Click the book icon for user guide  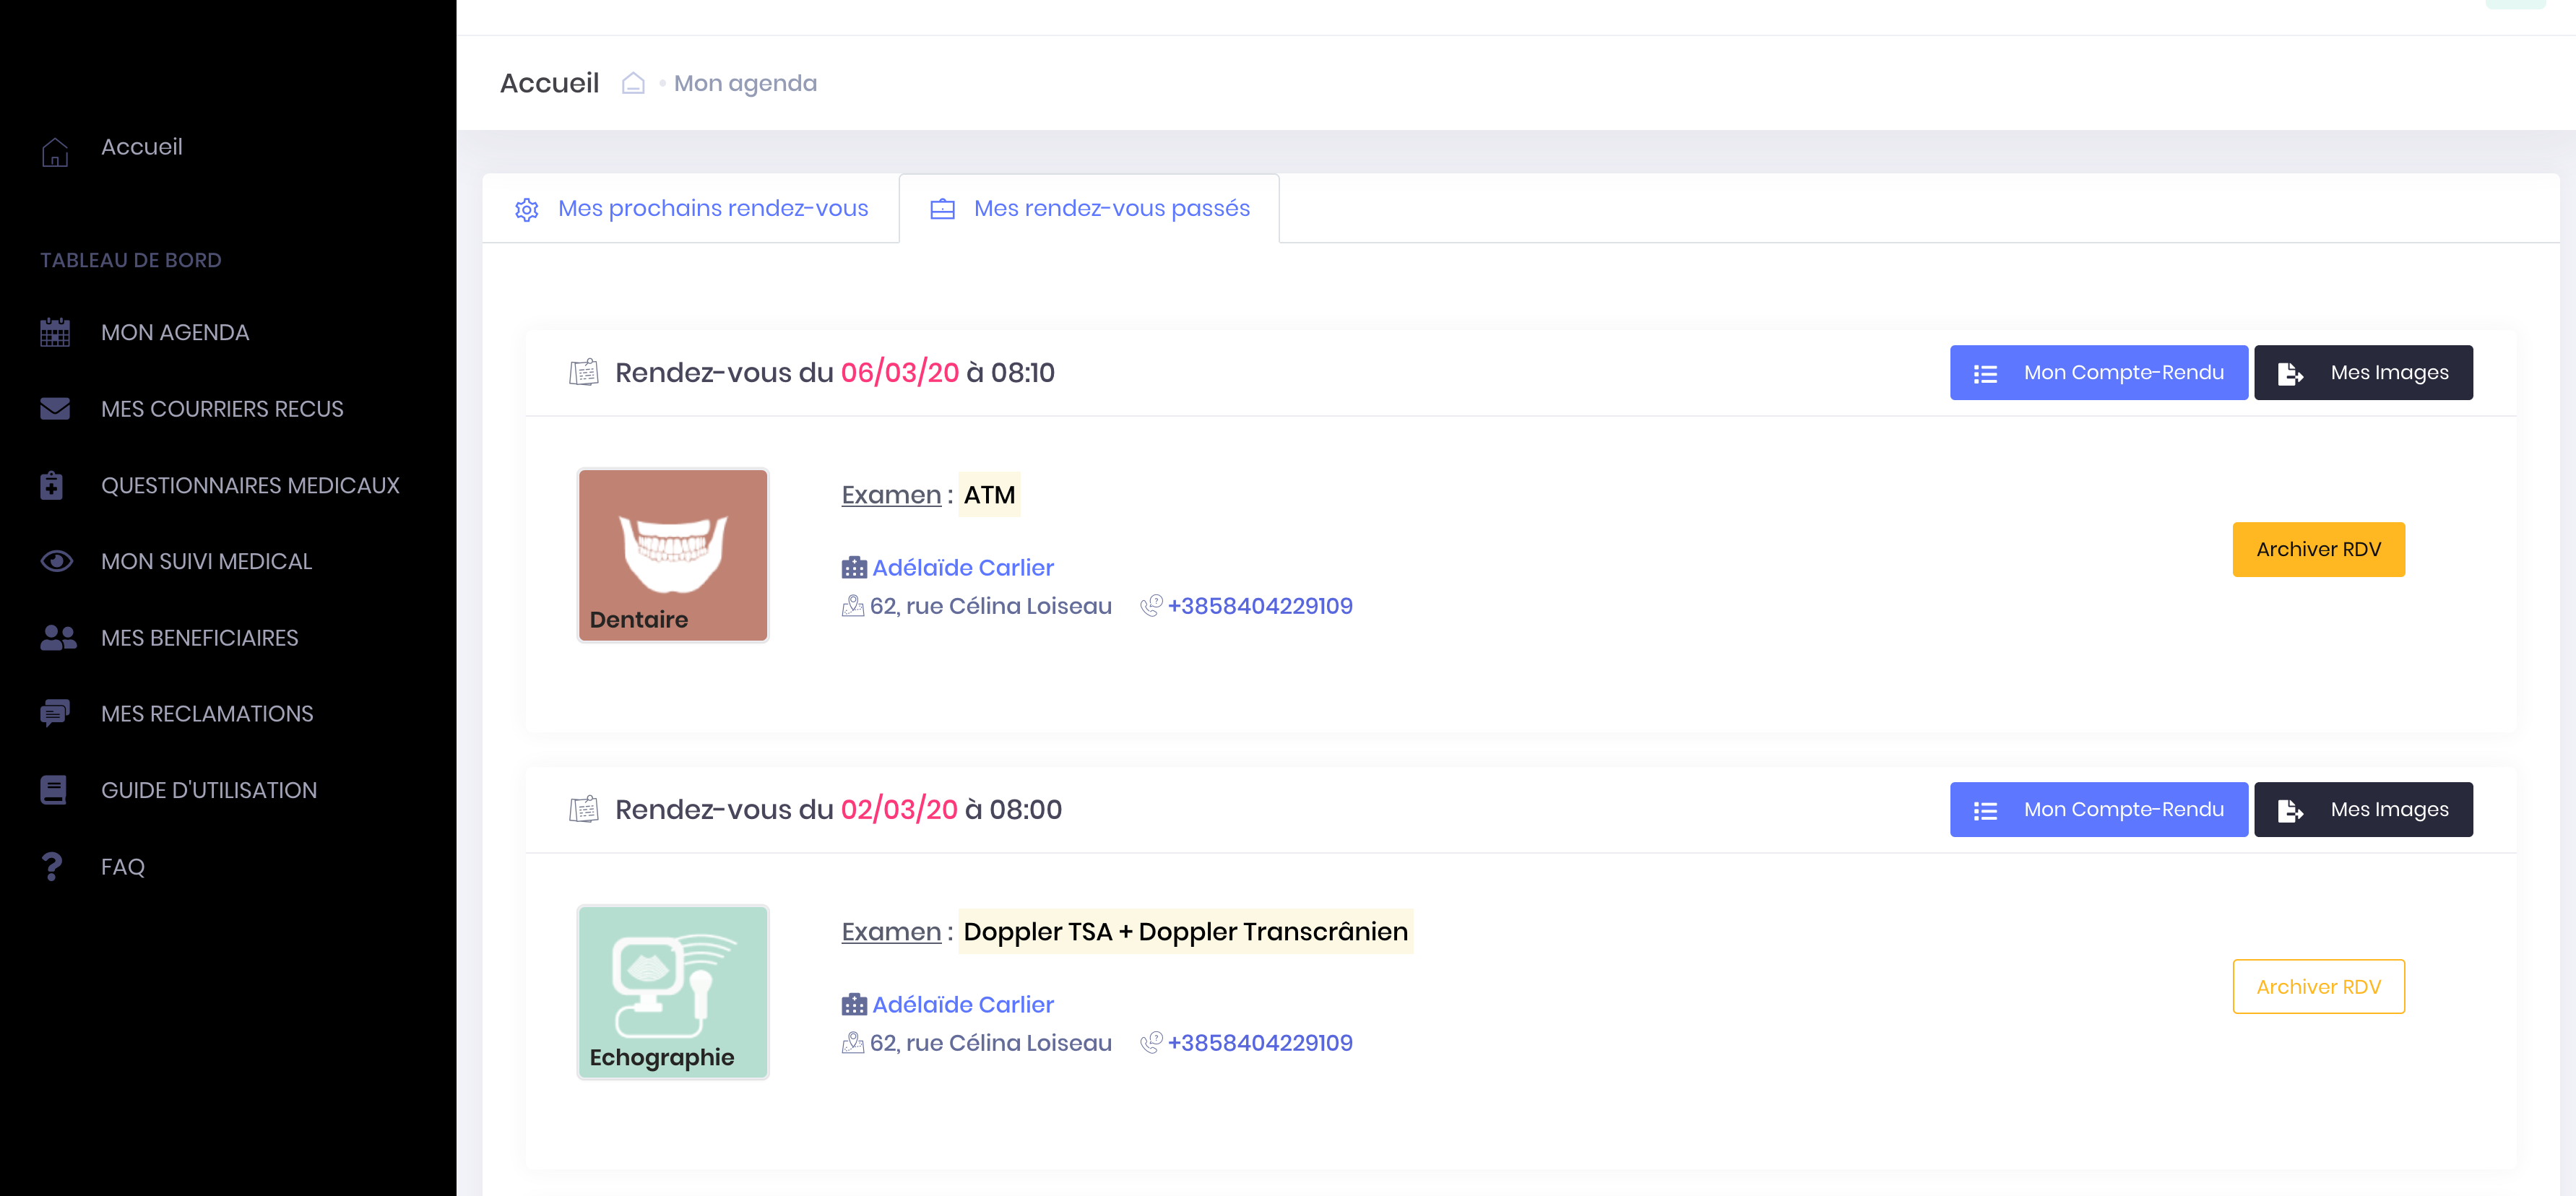click(x=53, y=790)
